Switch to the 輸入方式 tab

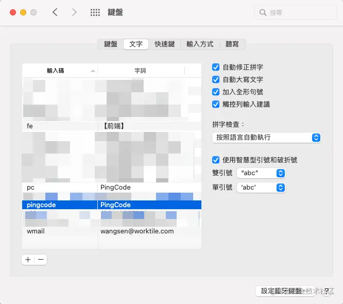point(200,44)
